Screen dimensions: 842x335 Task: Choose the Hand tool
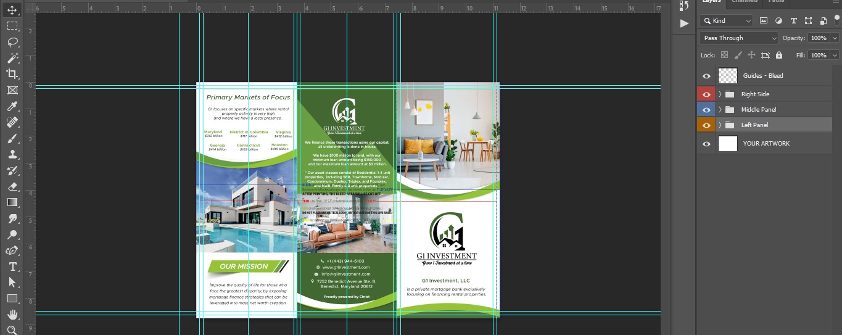point(12,315)
